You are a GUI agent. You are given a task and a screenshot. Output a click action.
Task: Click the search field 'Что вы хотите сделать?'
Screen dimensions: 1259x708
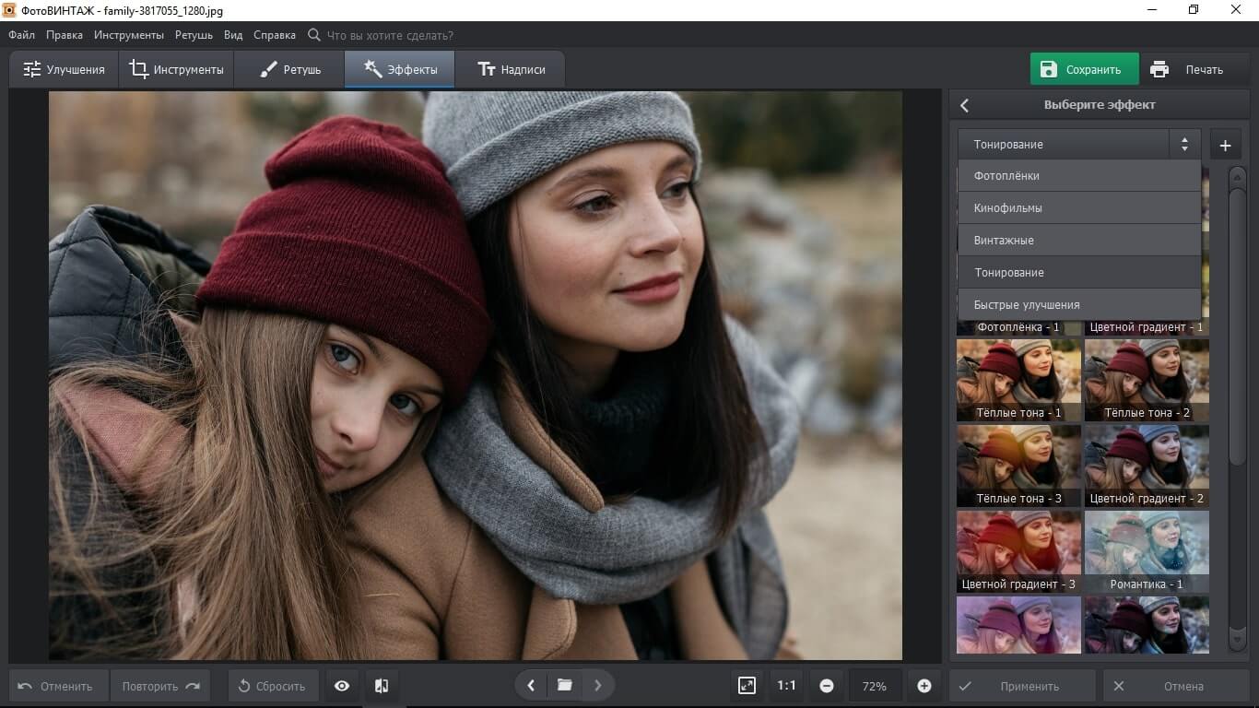[x=390, y=35]
